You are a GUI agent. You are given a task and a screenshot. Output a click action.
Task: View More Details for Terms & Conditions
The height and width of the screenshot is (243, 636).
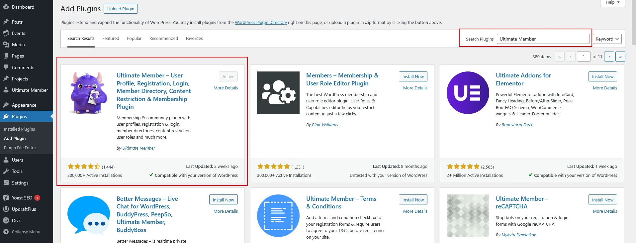tap(415, 211)
